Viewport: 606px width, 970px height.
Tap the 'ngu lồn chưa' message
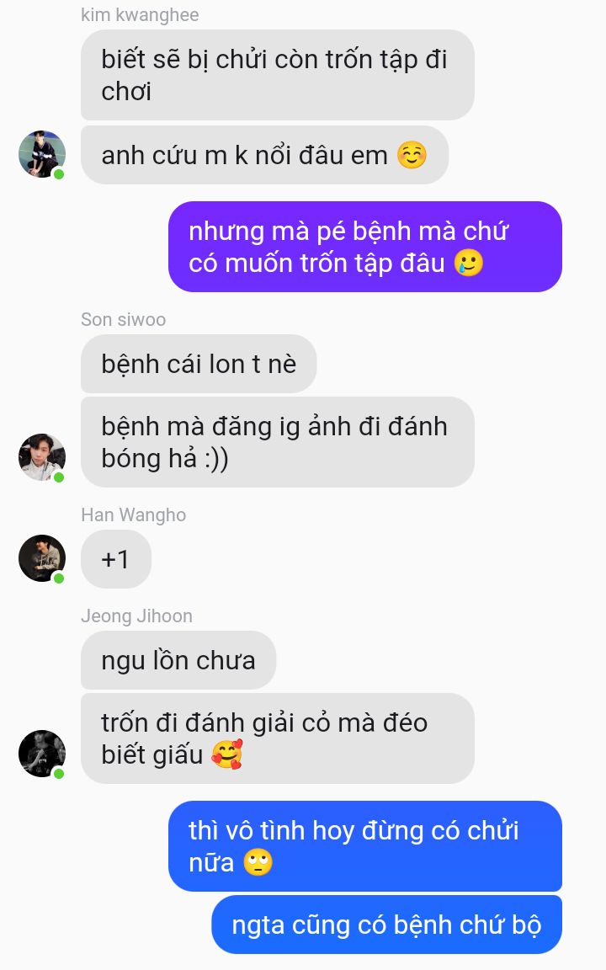point(178,660)
